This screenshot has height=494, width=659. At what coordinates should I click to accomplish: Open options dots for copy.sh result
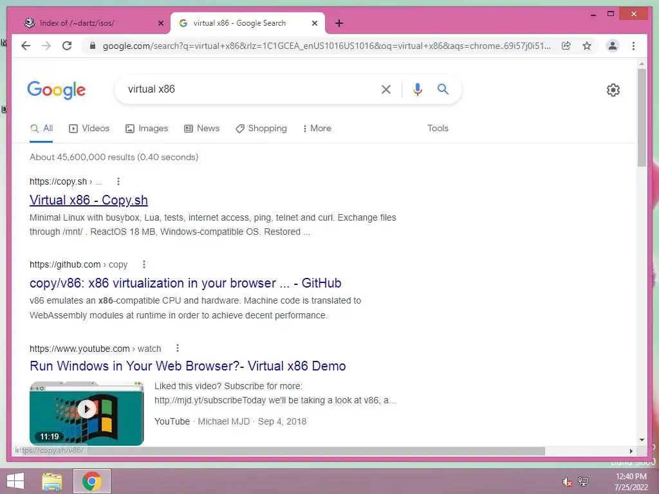coord(118,181)
